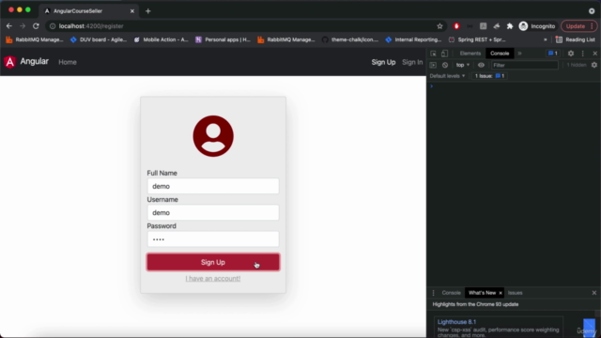Open the Reading List button
Screen dimensions: 601x338
coord(576,39)
